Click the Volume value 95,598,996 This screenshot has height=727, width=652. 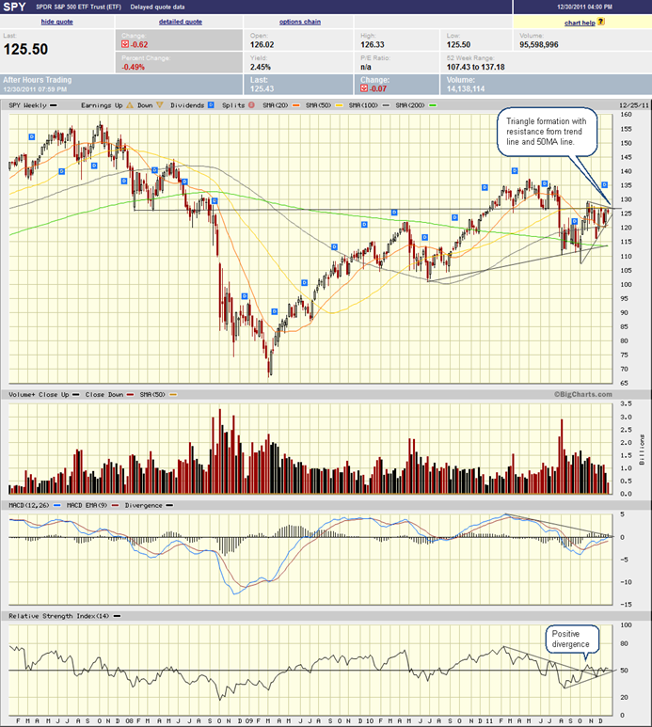pyautogui.click(x=539, y=45)
